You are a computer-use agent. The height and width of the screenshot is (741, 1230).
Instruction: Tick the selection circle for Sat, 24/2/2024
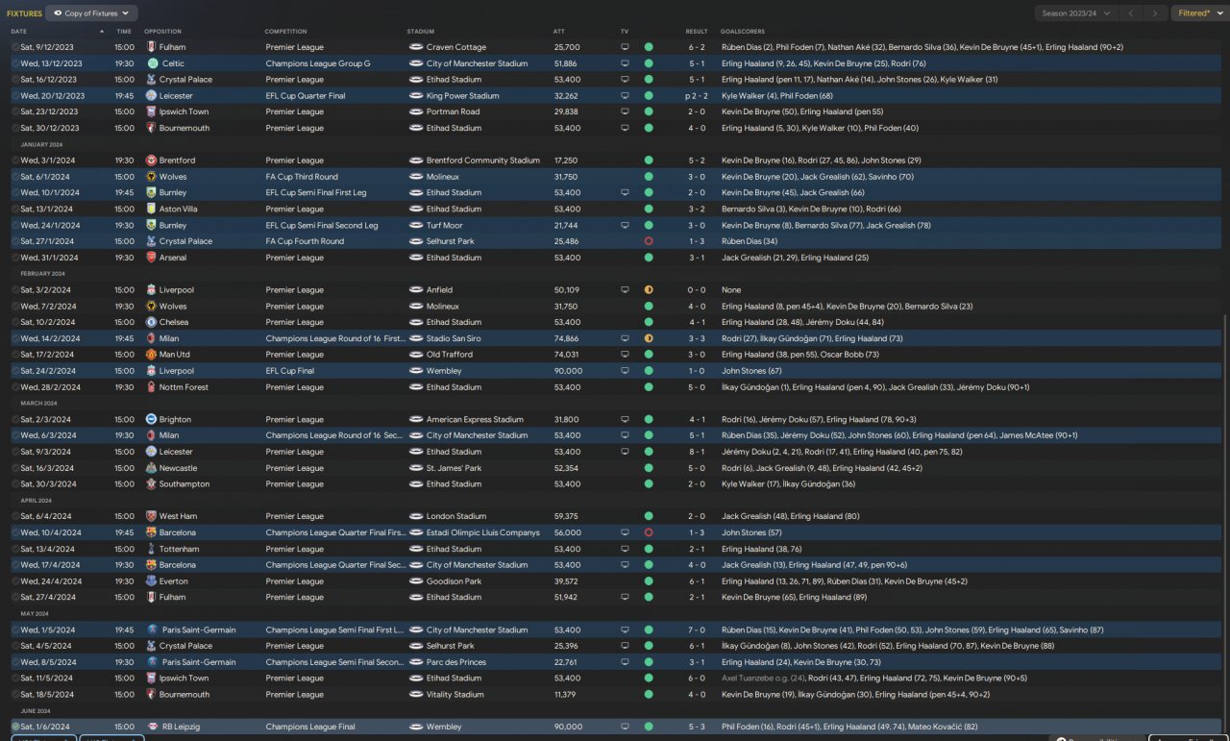coord(15,371)
